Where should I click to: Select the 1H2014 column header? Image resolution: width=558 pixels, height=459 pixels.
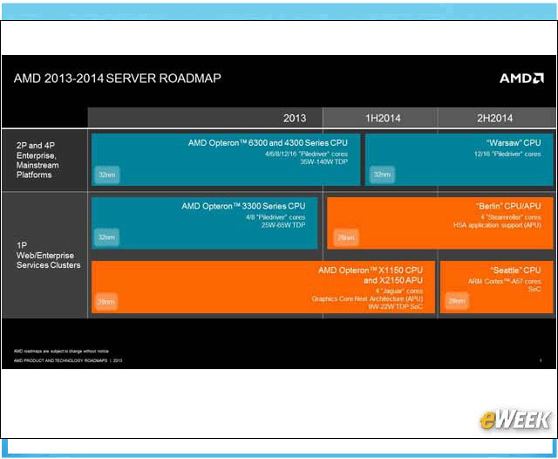tap(382, 119)
